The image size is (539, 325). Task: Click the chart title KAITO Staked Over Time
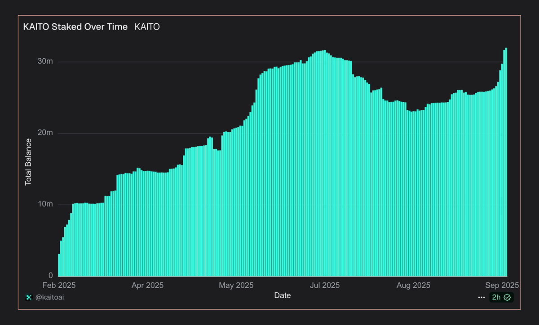coord(75,27)
